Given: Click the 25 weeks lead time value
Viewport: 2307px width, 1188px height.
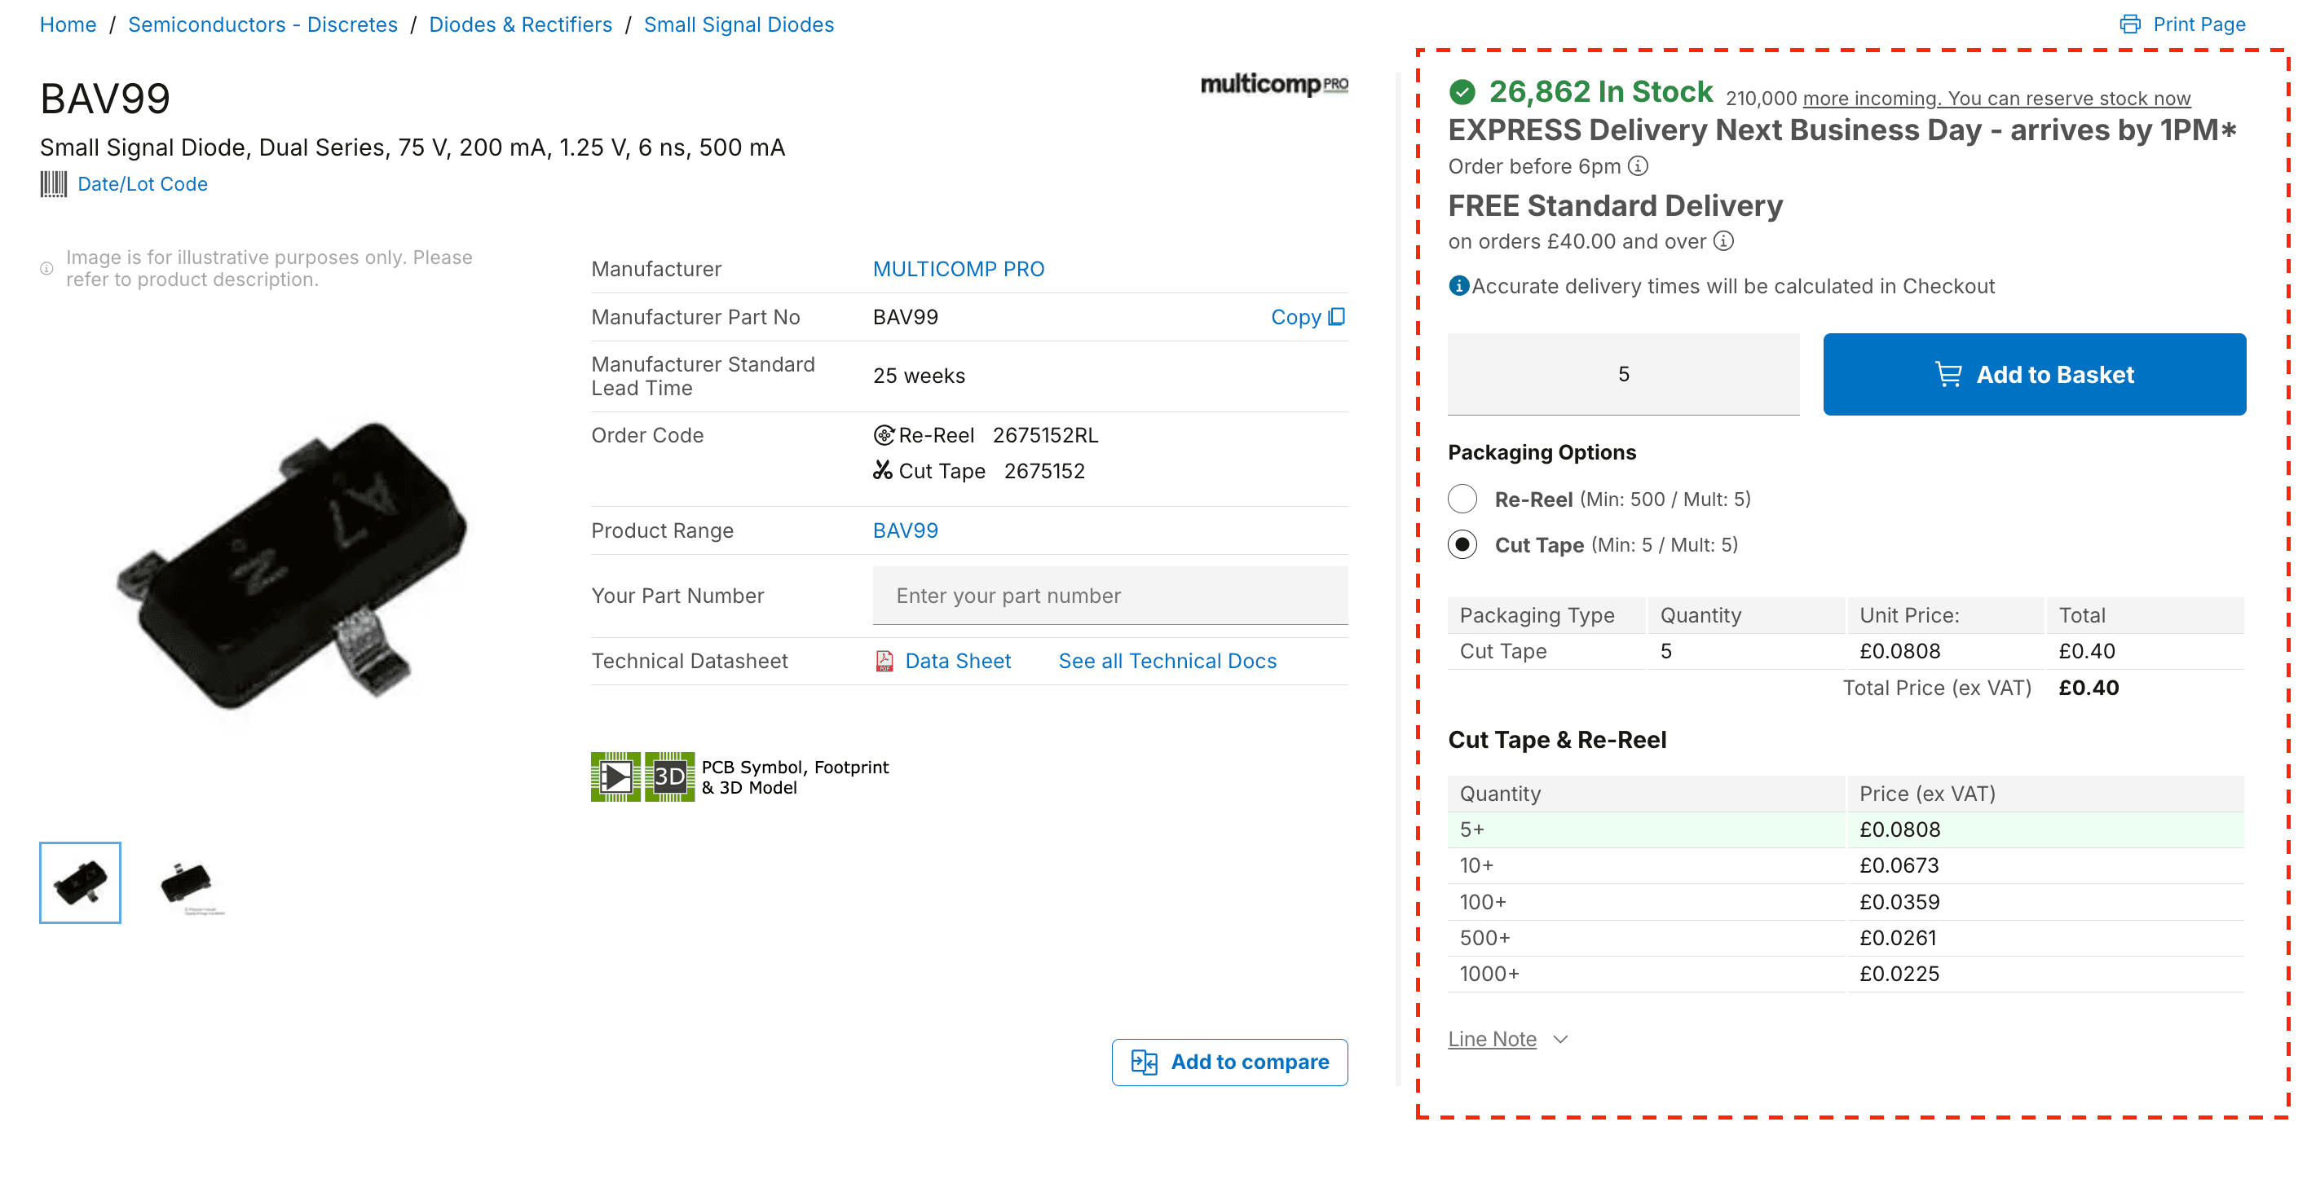Looking at the screenshot, I should pyautogui.click(x=919, y=376).
